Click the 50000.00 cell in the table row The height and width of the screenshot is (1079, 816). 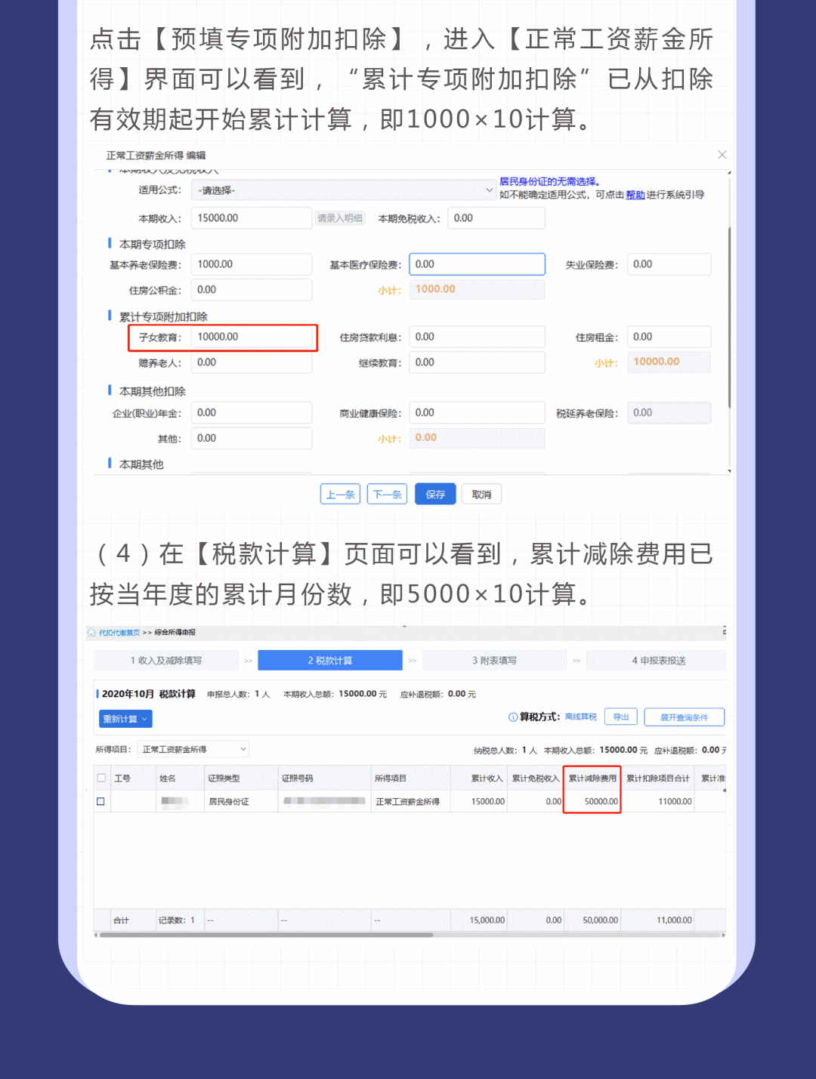pyautogui.click(x=592, y=801)
